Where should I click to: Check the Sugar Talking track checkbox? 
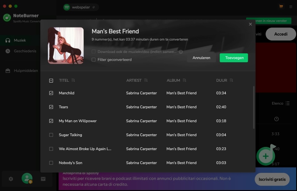[x=51, y=135]
